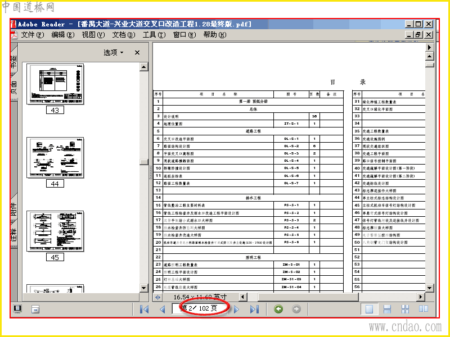This screenshot has width=450, height=337.
Task: Switch to the 页面 side tab
Action: (x=14, y=87)
